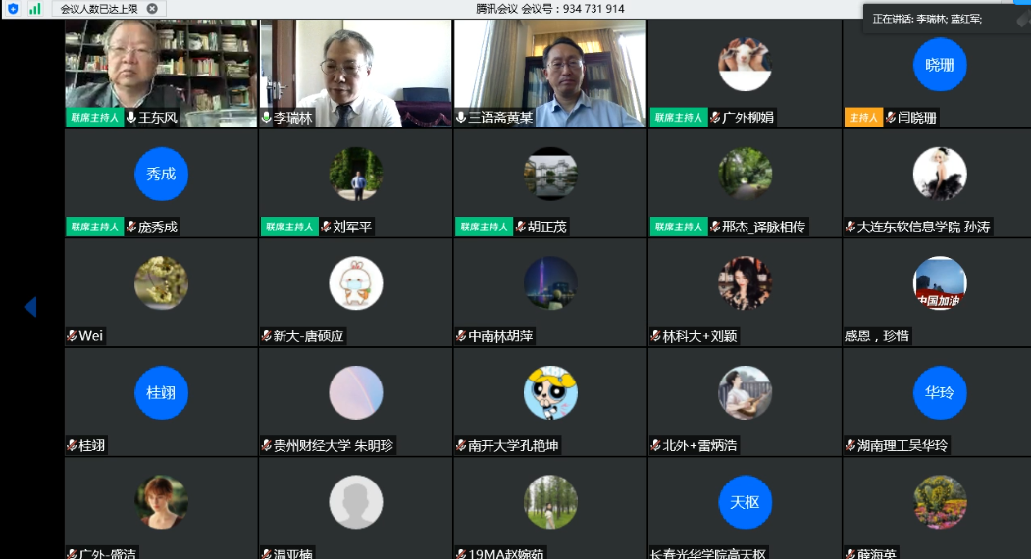Click the meeting security shield icon

click(13, 8)
